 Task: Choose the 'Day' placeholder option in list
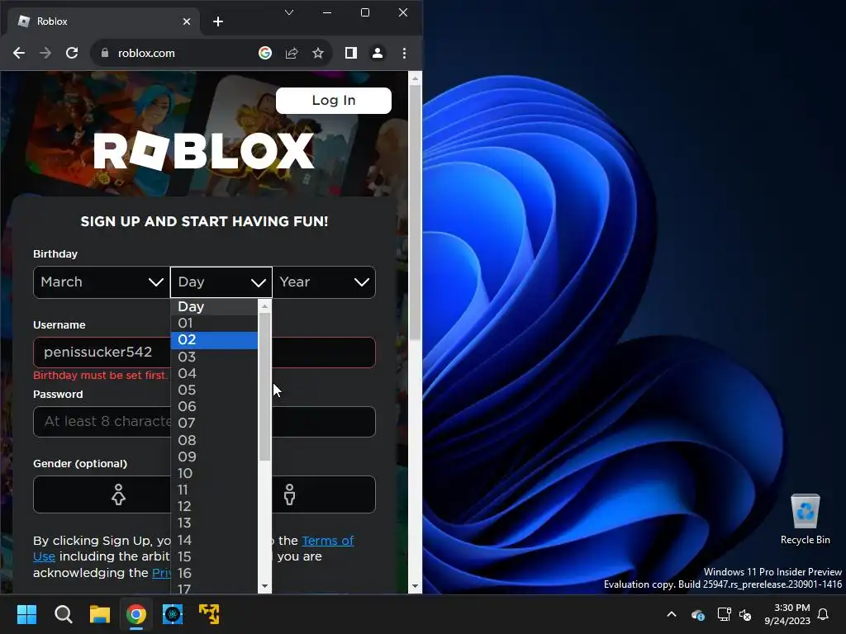pyautogui.click(x=214, y=307)
